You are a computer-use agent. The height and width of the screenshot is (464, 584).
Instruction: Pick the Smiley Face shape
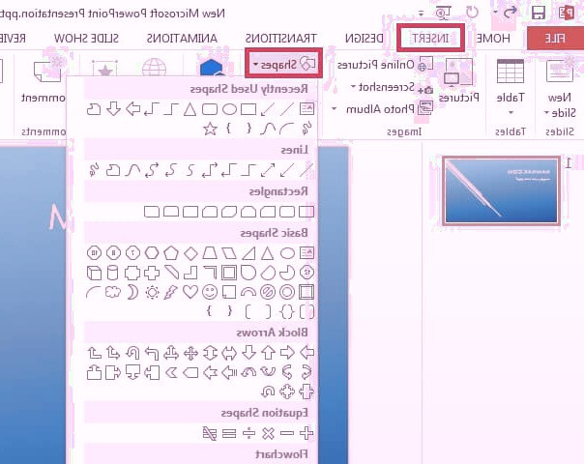[210, 292]
